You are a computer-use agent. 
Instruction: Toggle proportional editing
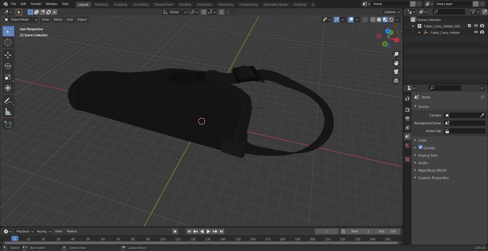tap(221, 12)
